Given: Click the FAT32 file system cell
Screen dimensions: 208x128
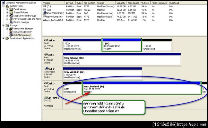Looking at the screenshot, I should pyautogui.click(x=87, y=10).
